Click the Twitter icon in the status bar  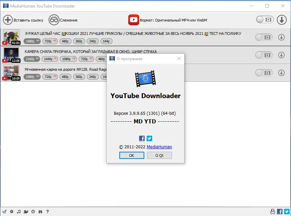(x=287, y=211)
